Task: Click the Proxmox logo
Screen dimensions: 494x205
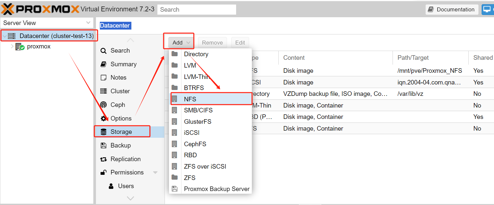Action: pyautogui.click(x=40, y=9)
